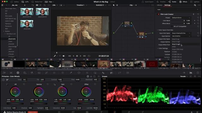202x113 pixels.
Task: Toggle loop playback
Action: [89, 56]
